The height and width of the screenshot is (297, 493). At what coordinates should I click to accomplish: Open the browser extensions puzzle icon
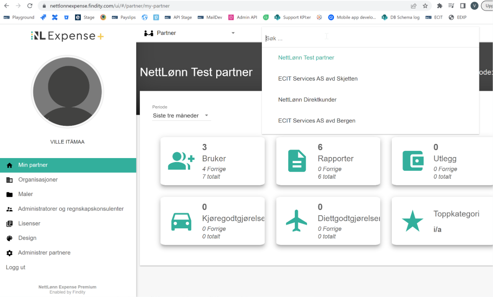tap(440, 6)
